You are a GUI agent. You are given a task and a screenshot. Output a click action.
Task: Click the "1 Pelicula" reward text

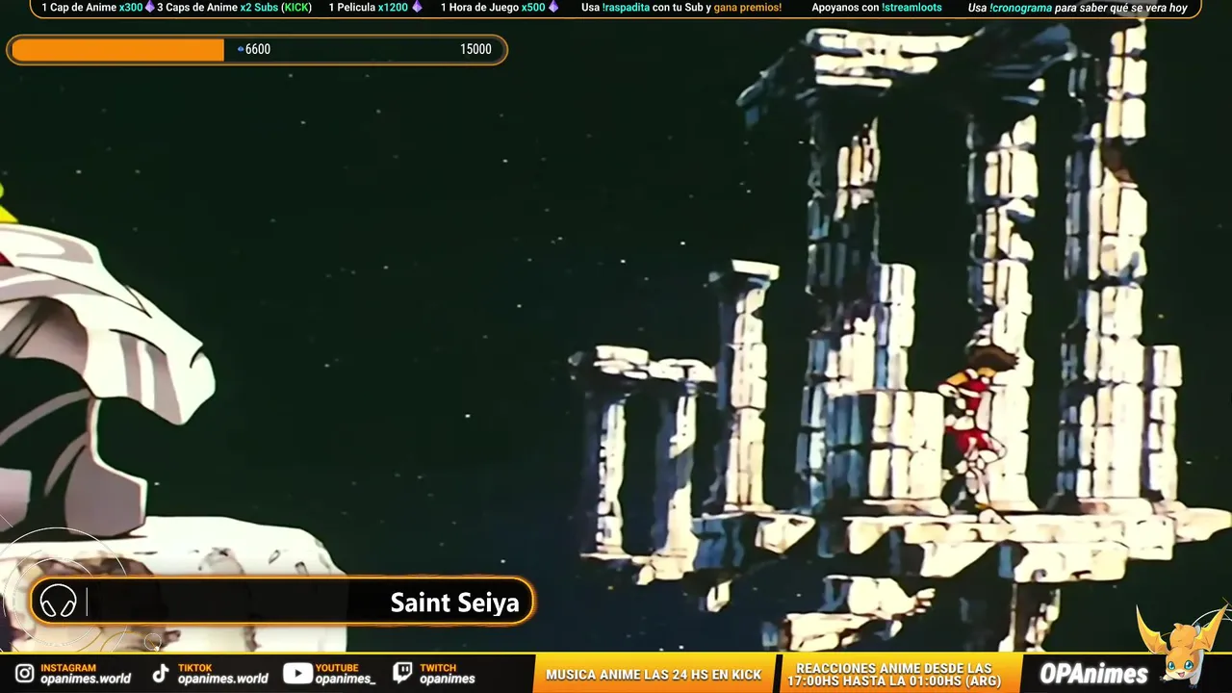pos(352,8)
